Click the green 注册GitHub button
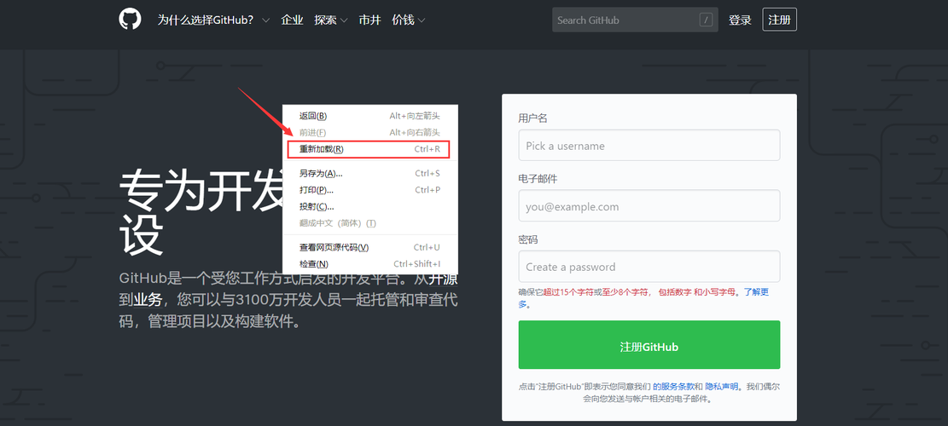Viewport: 948px width, 426px height. click(649, 344)
